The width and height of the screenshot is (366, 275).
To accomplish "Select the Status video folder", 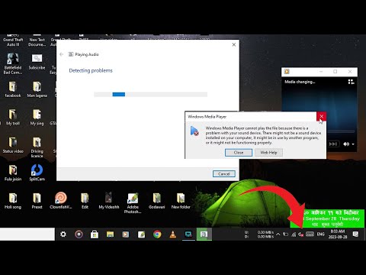I will 13,145.
